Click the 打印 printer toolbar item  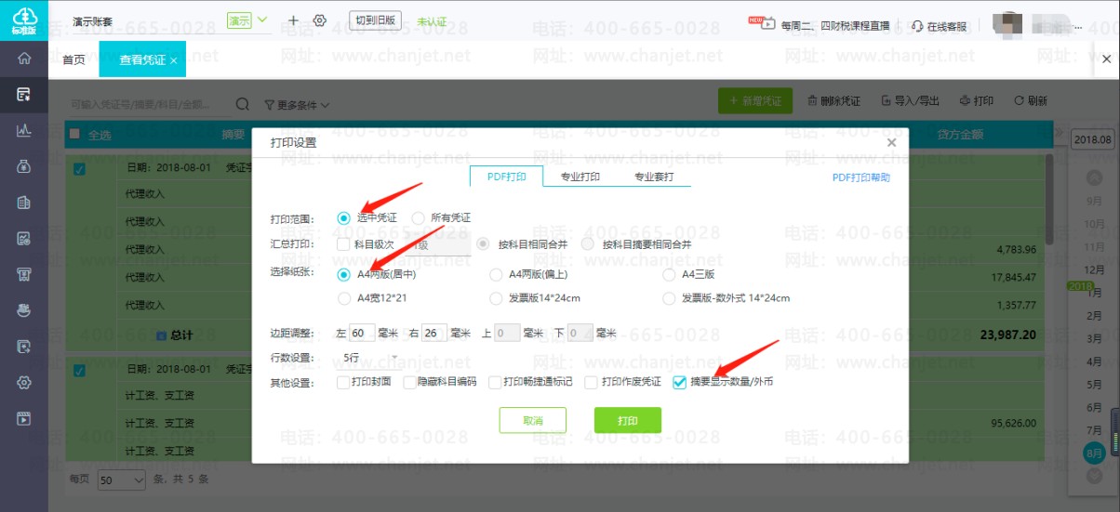point(977,101)
